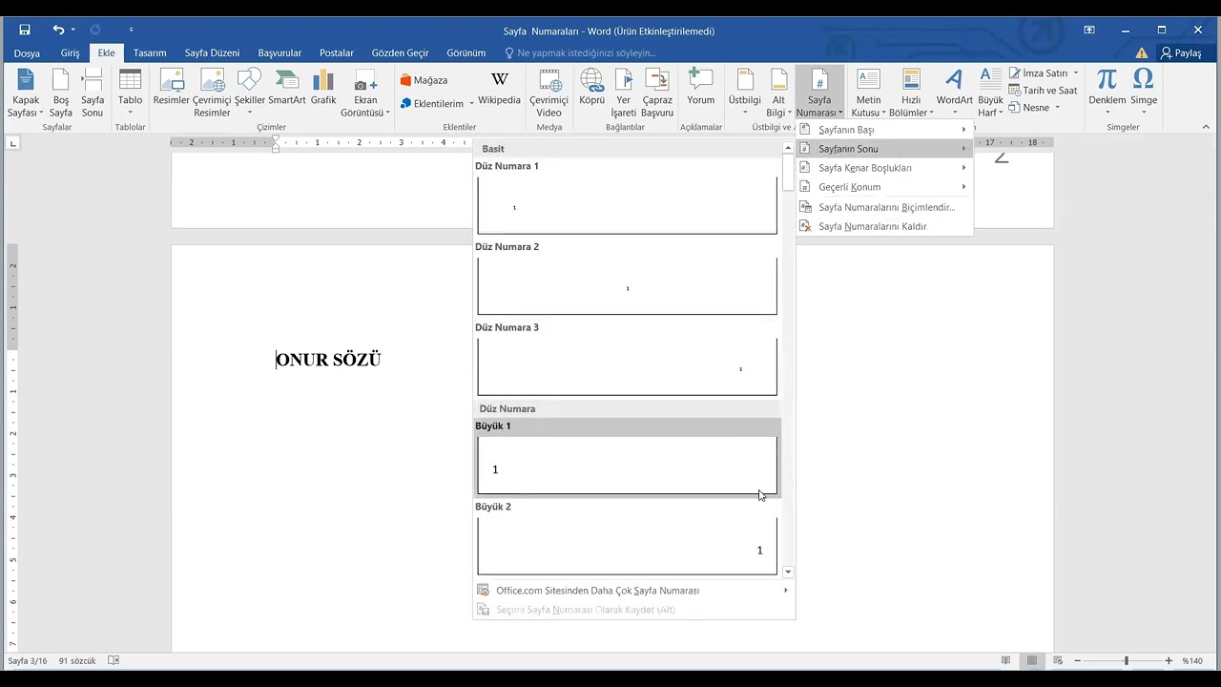This screenshot has width=1221, height=687.
Task: Open the Geçerli Konum submenu
Action: click(883, 187)
